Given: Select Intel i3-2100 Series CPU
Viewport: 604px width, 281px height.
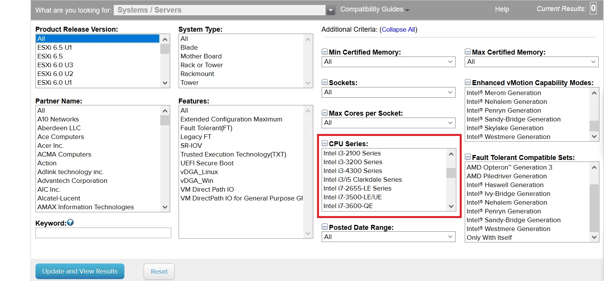Looking at the screenshot, I should [x=384, y=153].
